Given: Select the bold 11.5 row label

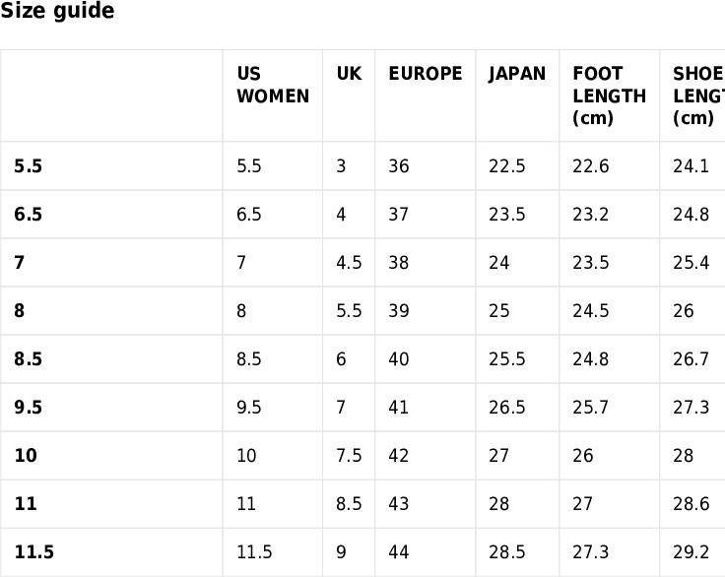Looking at the screenshot, I should [x=34, y=551].
